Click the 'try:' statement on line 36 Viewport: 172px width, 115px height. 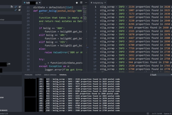pyautogui.click(x=42, y=59)
